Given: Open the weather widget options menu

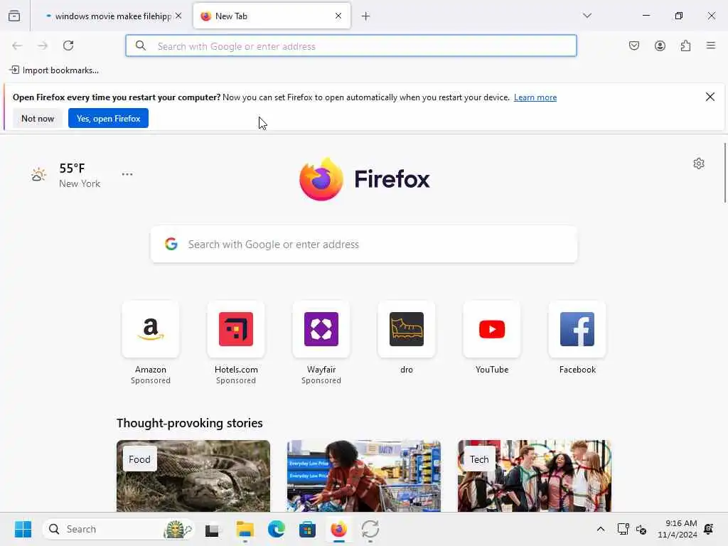Looking at the screenshot, I should tap(127, 174).
